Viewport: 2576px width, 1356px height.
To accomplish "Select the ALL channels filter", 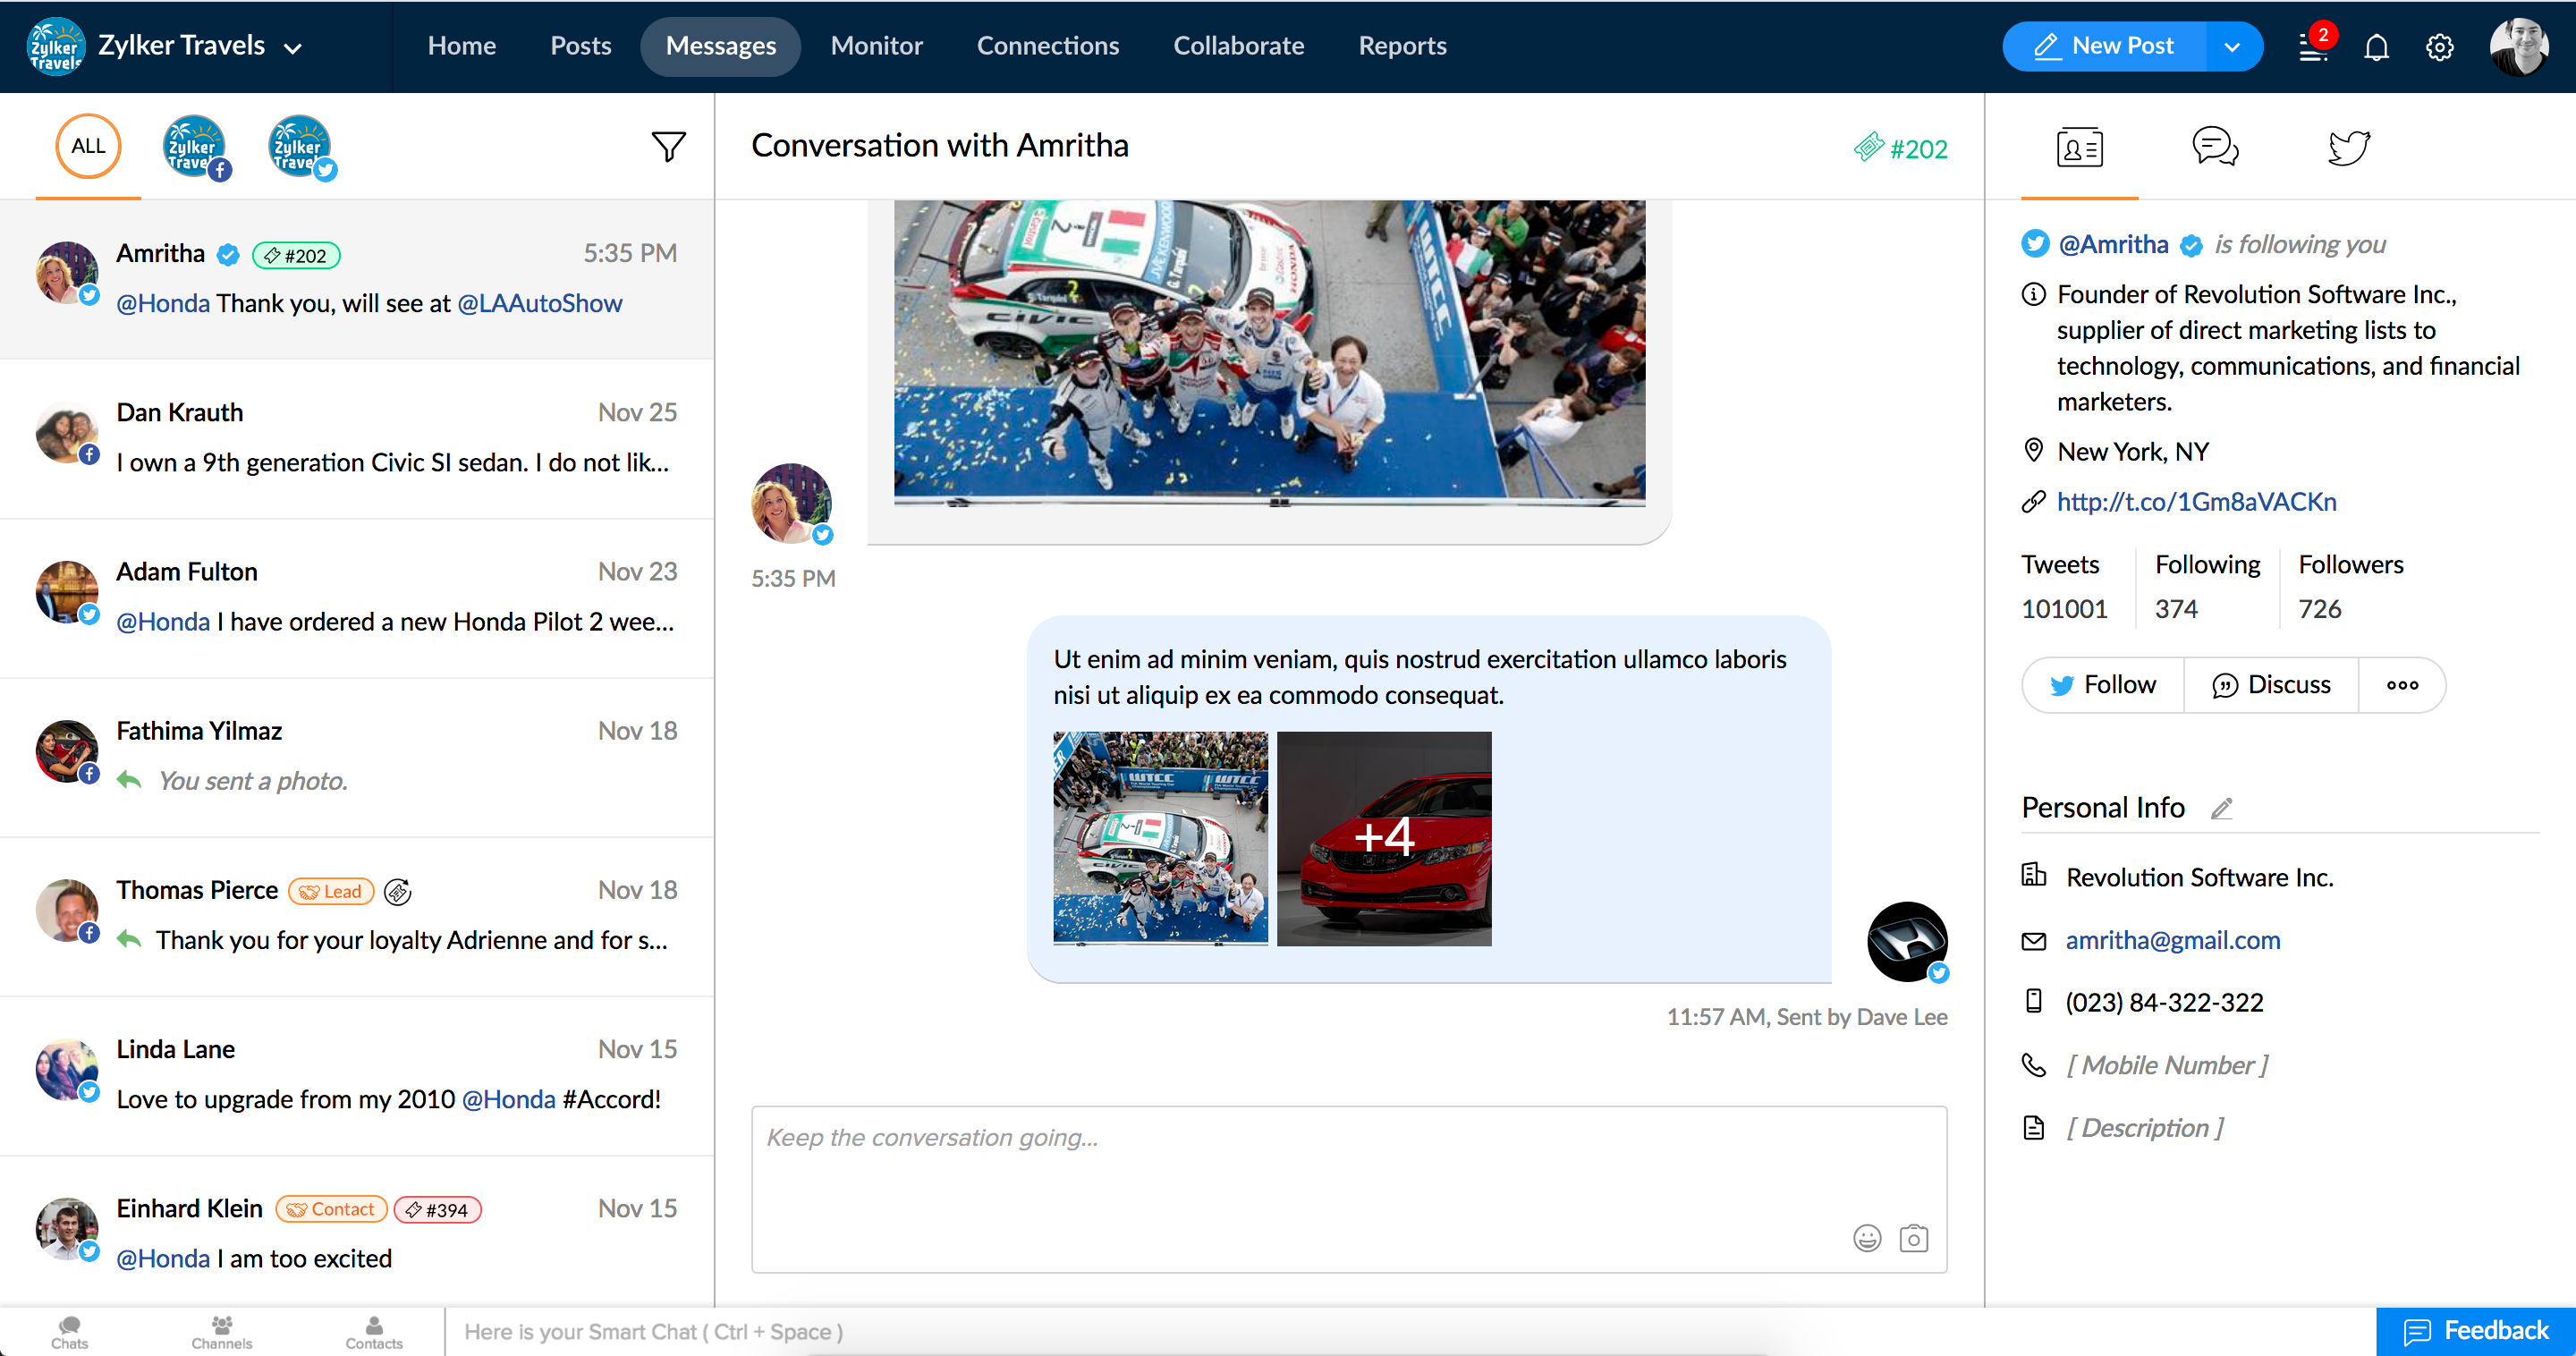I will pyautogui.click(x=88, y=146).
